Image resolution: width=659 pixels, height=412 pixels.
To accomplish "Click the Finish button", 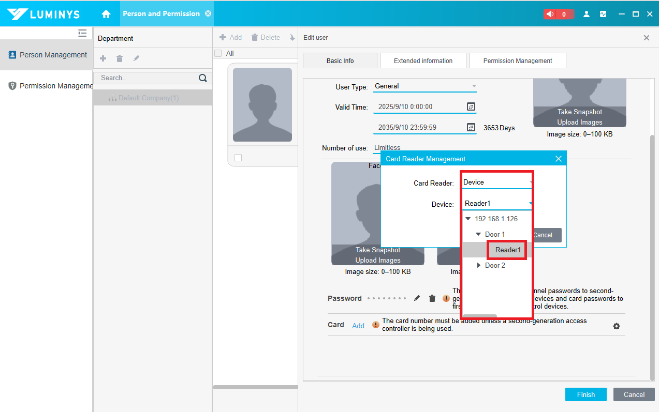I will (585, 394).
